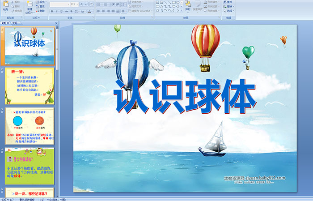Open the Line Spacing dropdown
Viewport: 313px width, 201px height.
123,4
